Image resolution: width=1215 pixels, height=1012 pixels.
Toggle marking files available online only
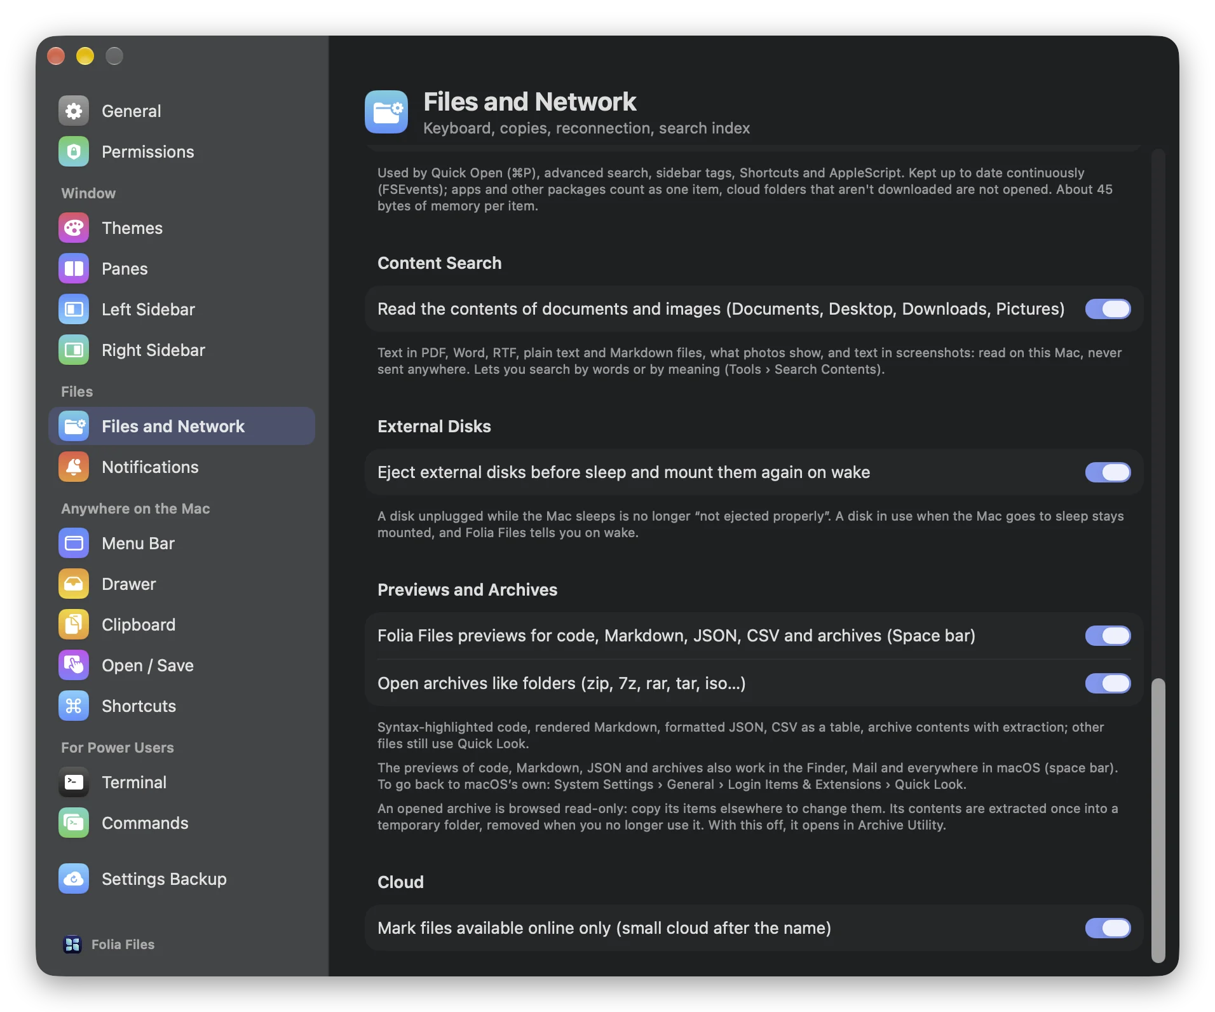[x=1108, y=928]
